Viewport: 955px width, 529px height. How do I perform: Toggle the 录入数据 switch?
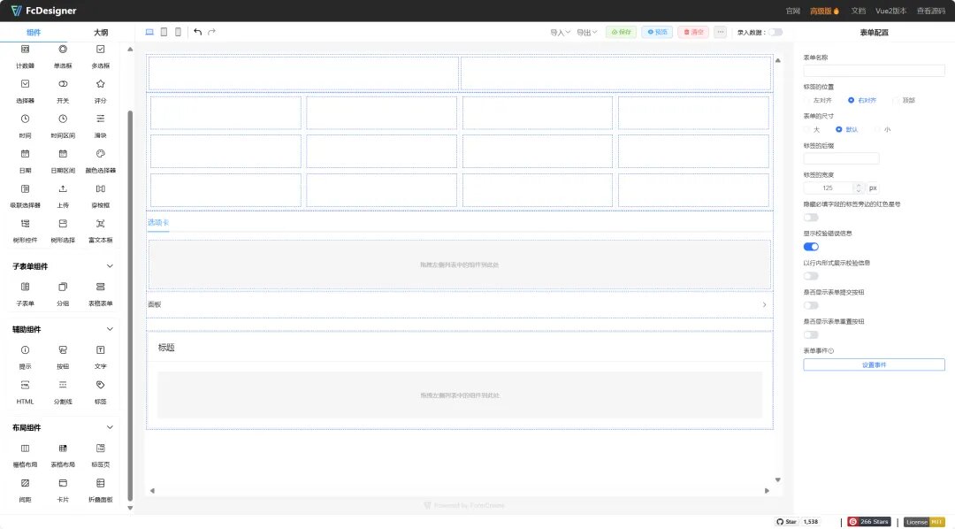coord(775,33)
